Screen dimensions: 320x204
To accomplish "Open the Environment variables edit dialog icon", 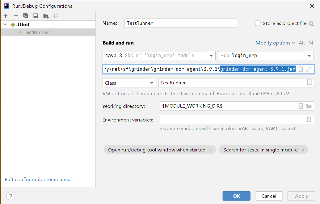I will coord(309,119).
